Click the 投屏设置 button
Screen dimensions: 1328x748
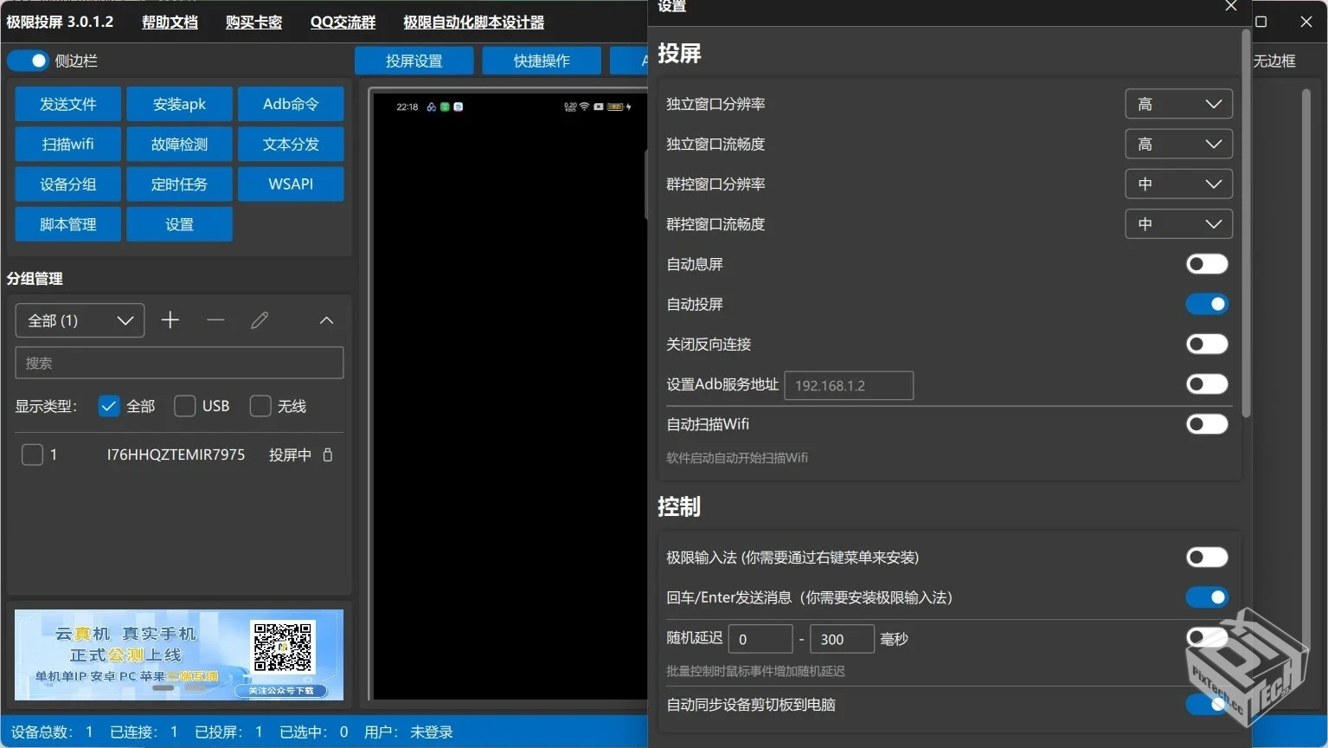click(x=414, y=61)
